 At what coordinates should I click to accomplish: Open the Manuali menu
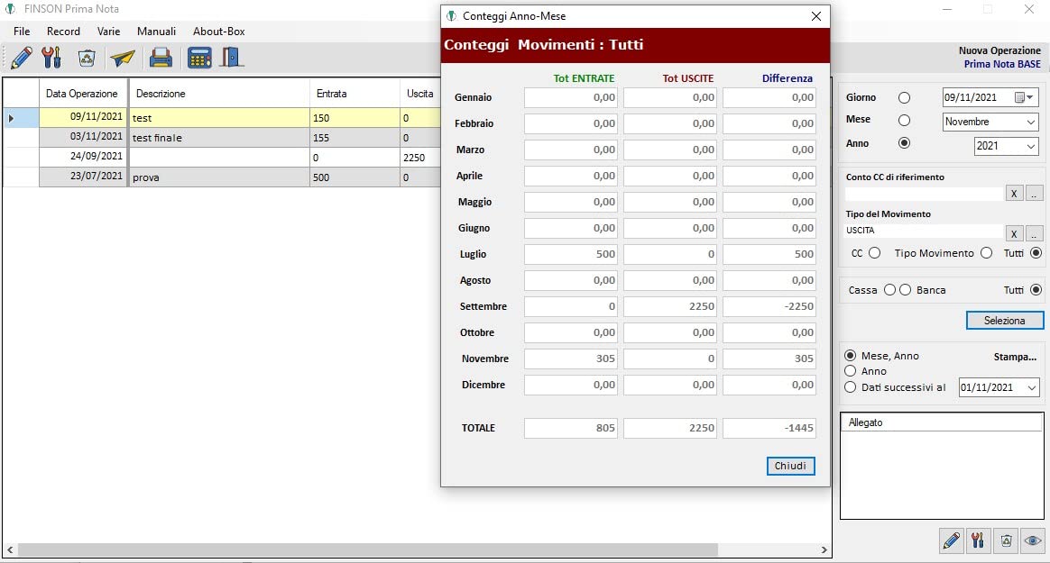pos(156,32)
